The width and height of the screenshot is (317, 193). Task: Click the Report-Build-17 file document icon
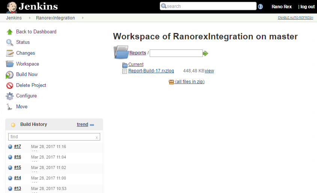125,71
